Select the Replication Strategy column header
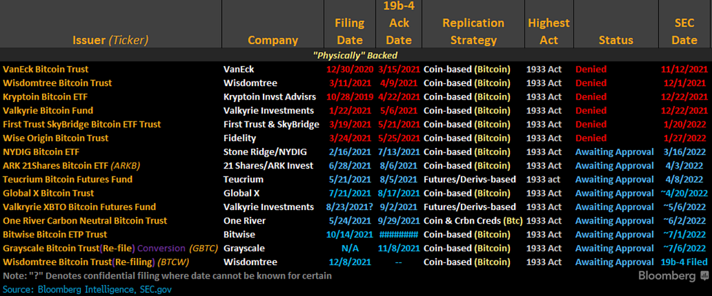 [x=474, y=31]
